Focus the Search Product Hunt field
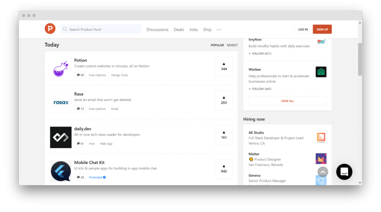 point(101,29)
